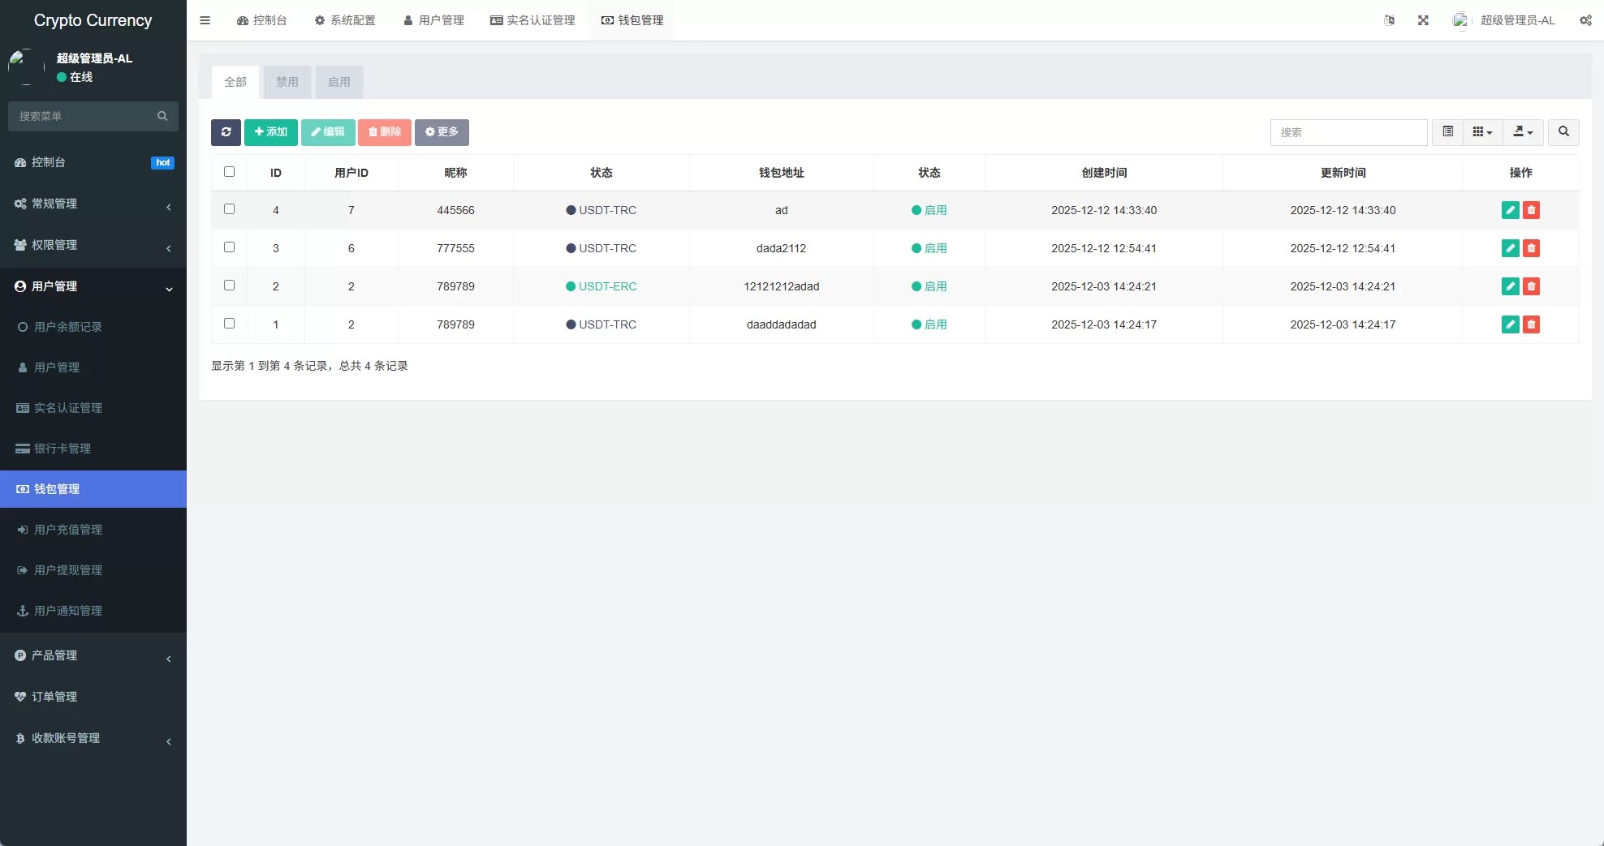Switch to the 禁用 tab

click(x=287, y=81)
